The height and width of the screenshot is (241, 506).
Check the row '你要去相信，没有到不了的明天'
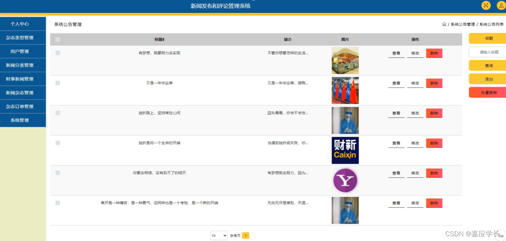tap(58, 173)
